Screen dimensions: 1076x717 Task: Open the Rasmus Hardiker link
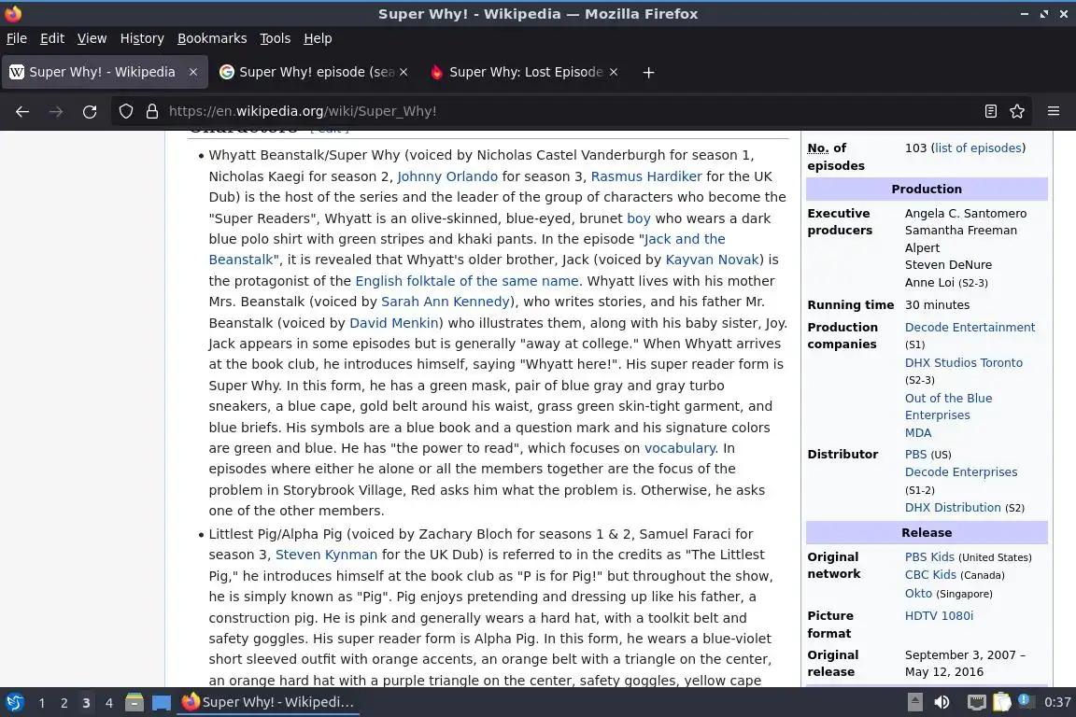[x=646, y=176]
